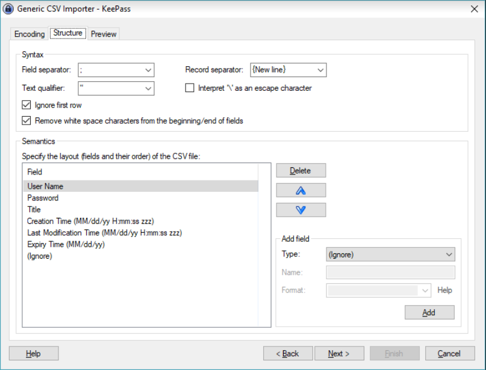486x370 pixels.
Task: Proceed with the Next button
Action: click(x=339, y=353)
